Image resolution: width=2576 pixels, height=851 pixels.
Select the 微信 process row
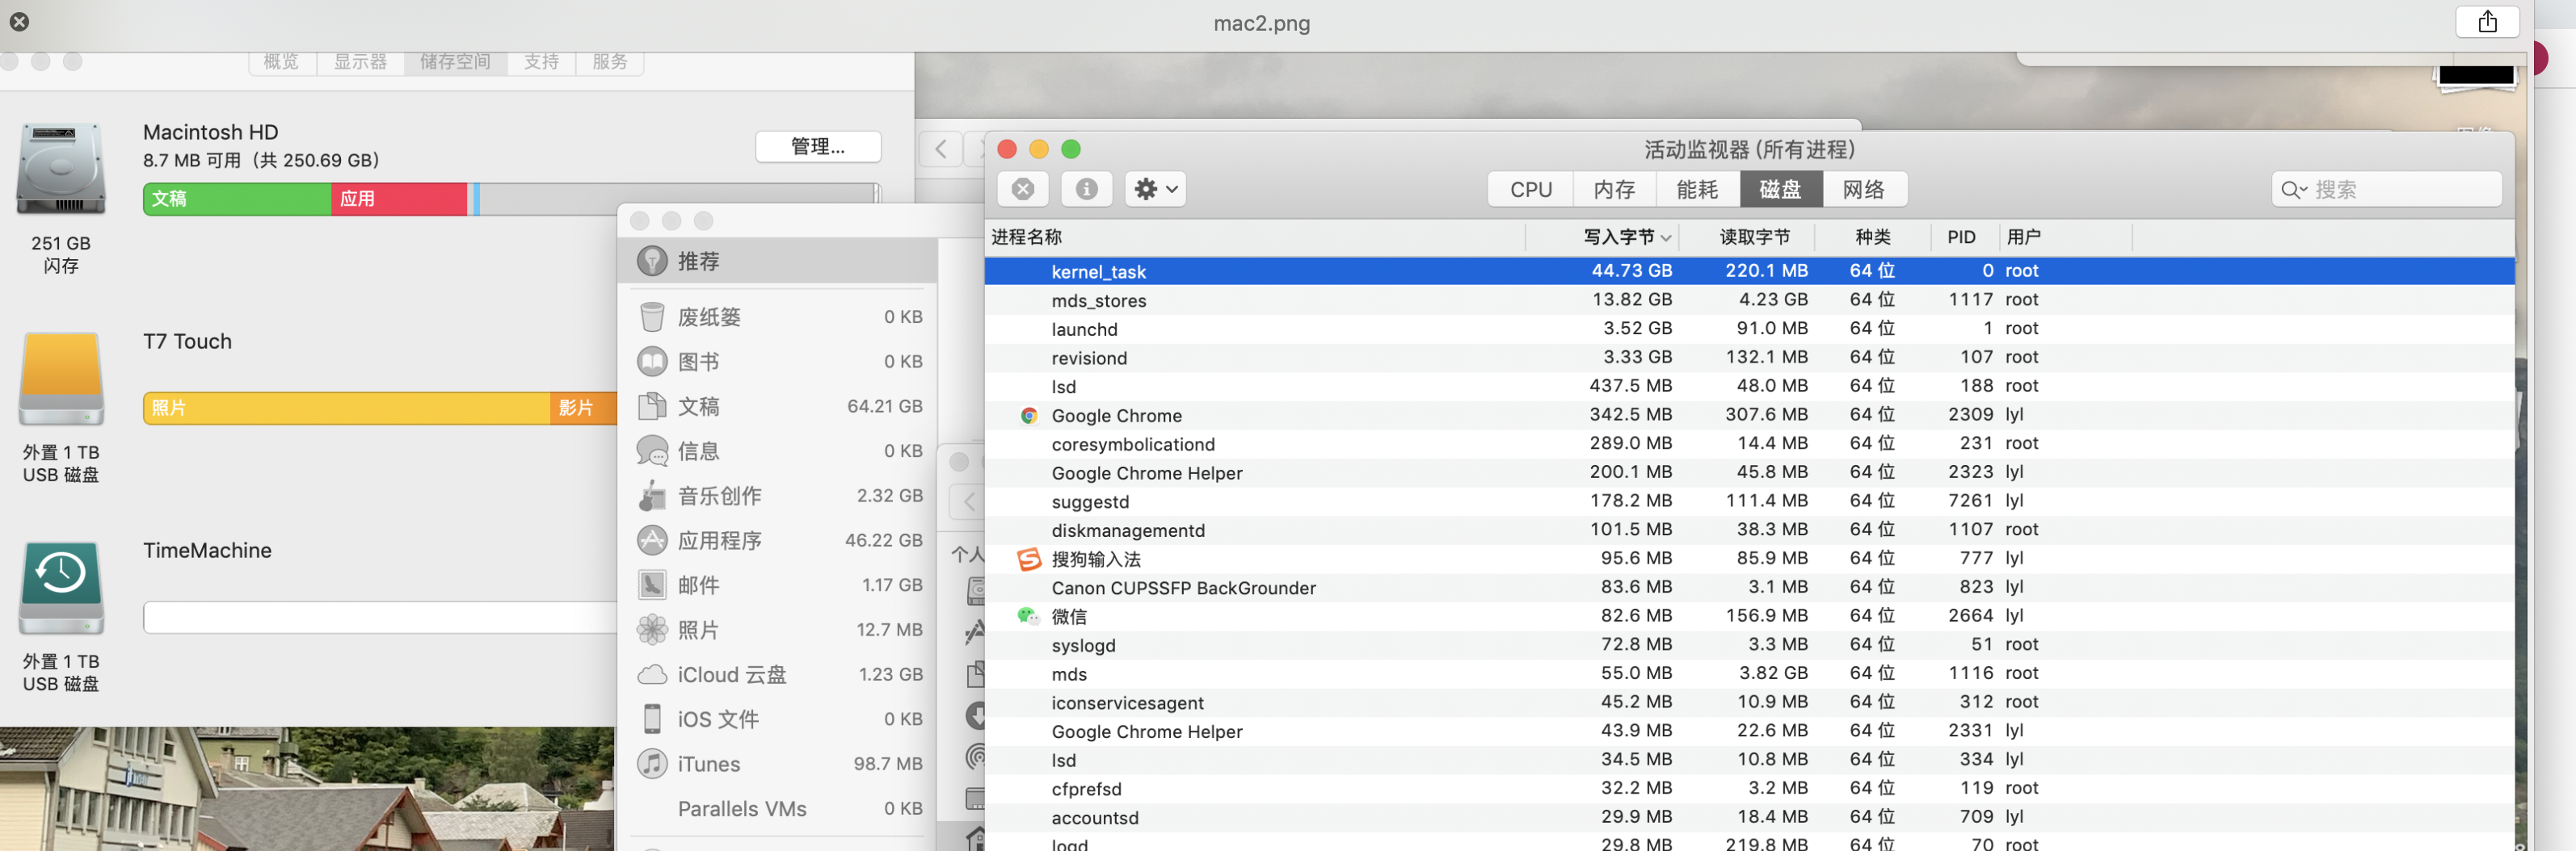pyautogui.click(x=1068, y=616)
